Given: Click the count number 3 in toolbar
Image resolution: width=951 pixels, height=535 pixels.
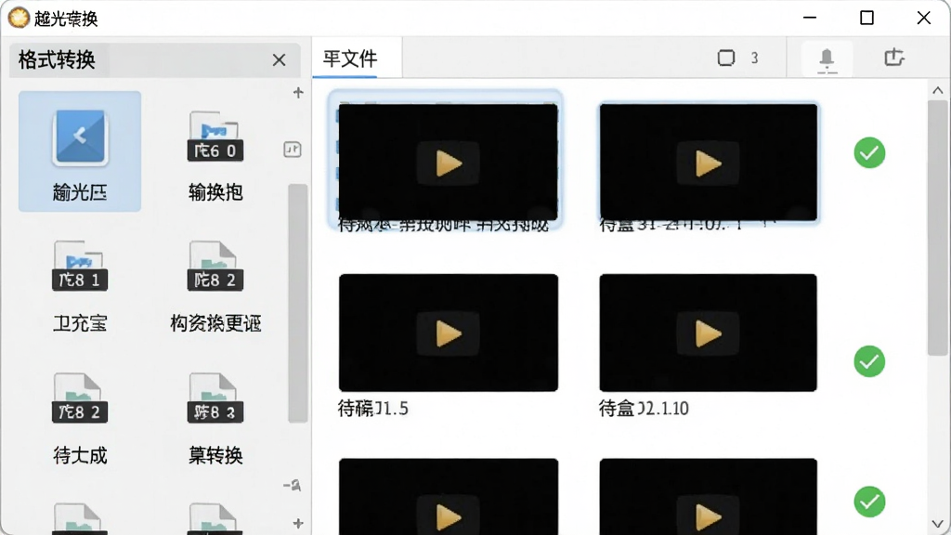Looking at the screenshot, I should [x=754, y=59].
